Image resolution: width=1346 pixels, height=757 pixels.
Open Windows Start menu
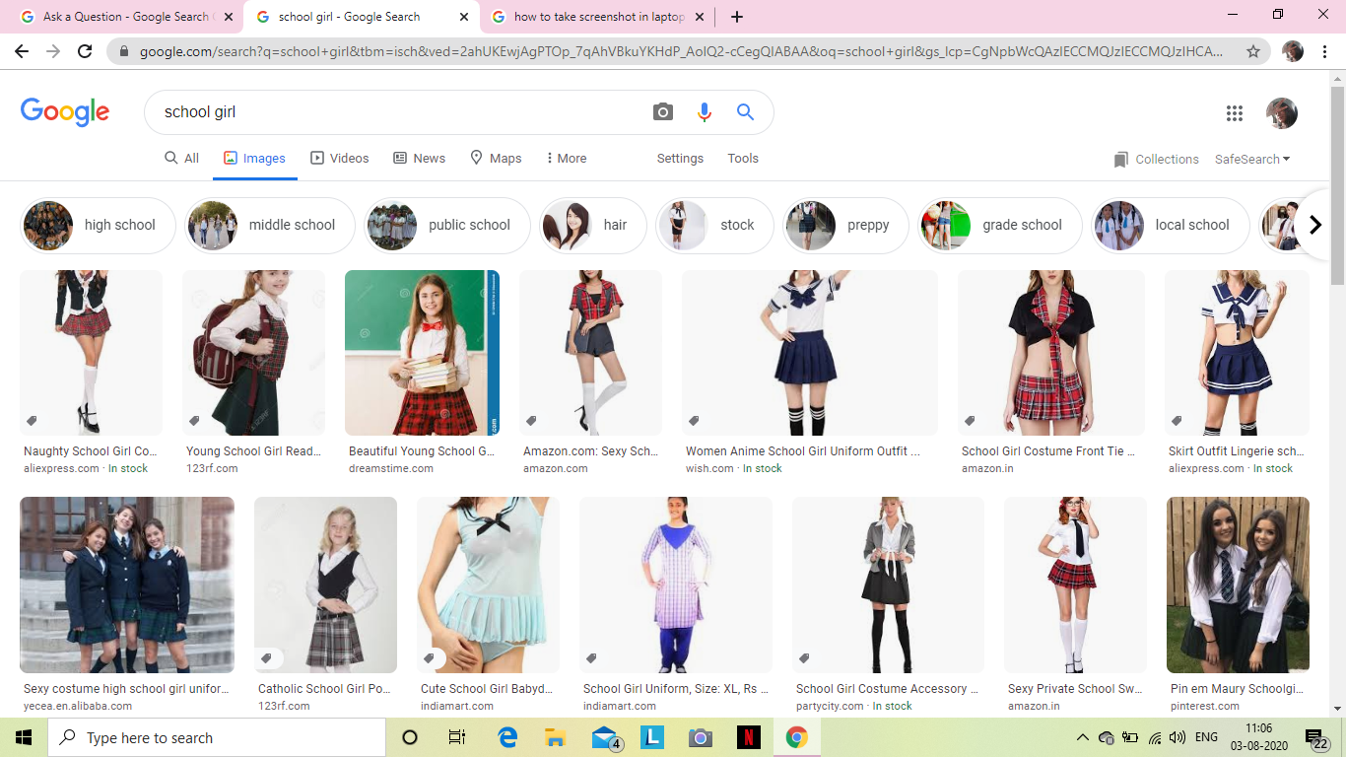pos(24,737)
